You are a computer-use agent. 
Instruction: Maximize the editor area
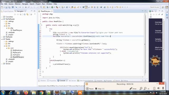pyautogui.click(x=145, y=11)
